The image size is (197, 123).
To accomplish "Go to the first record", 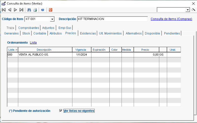I will point(4,10).
